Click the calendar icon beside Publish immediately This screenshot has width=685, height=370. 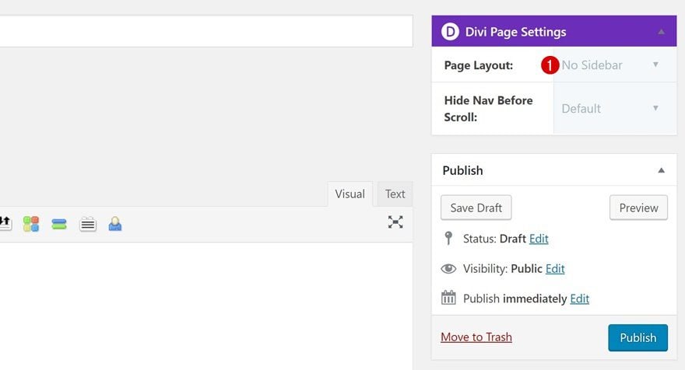point(448,298)
